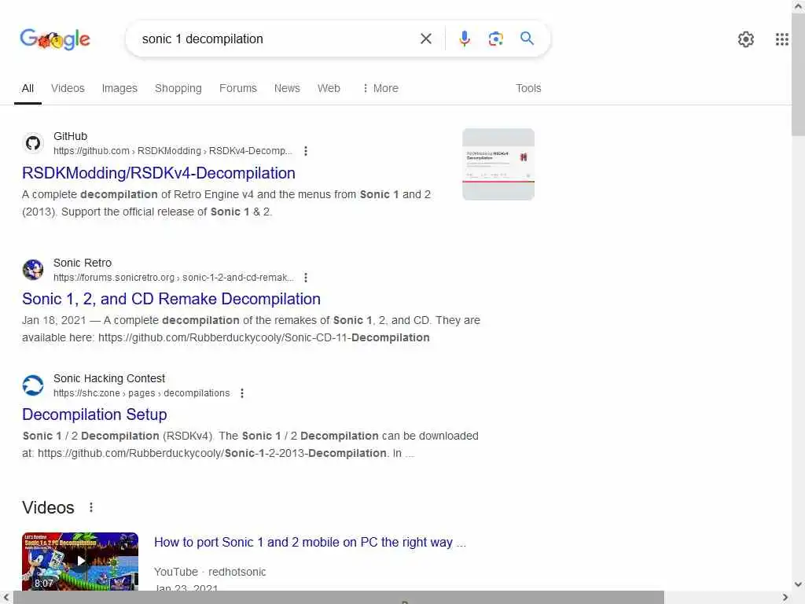Start voice search with microphone icon
The height and width of the screenshot is (604, 805).
pos(464,39)
